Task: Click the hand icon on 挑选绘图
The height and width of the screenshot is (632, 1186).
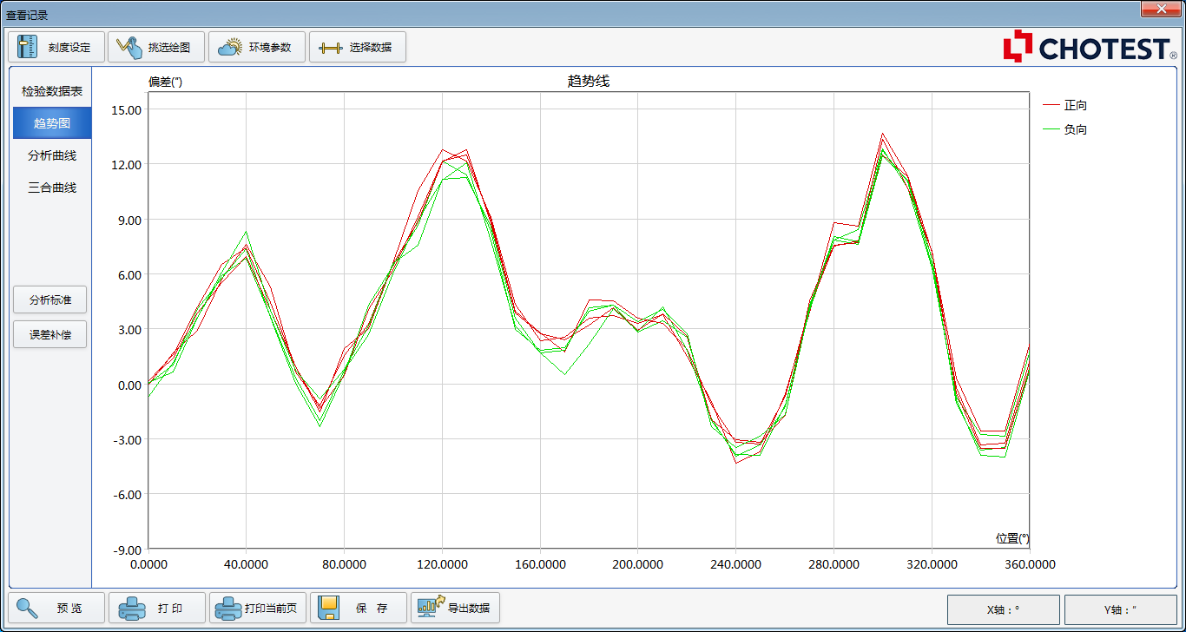Action: click(x=129, y=47)
